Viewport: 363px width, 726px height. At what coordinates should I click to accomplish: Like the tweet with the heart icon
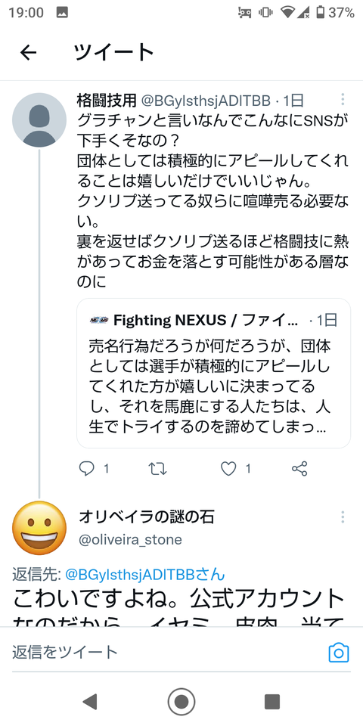pyautogui.click(x=228, y=469)
